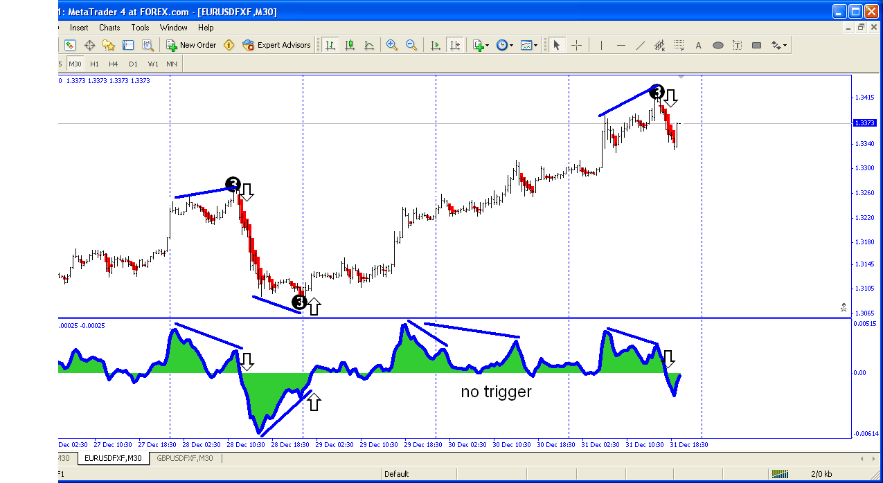Switch to the EURUSDFXF,M30 chart tab

113,458
